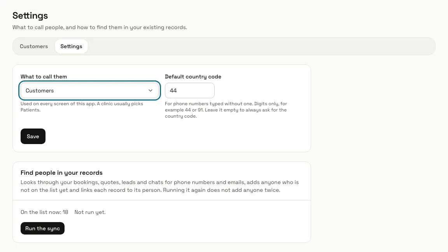Click the country code helper text
This screenshot has height=252, width=448.
pos(226,110)
